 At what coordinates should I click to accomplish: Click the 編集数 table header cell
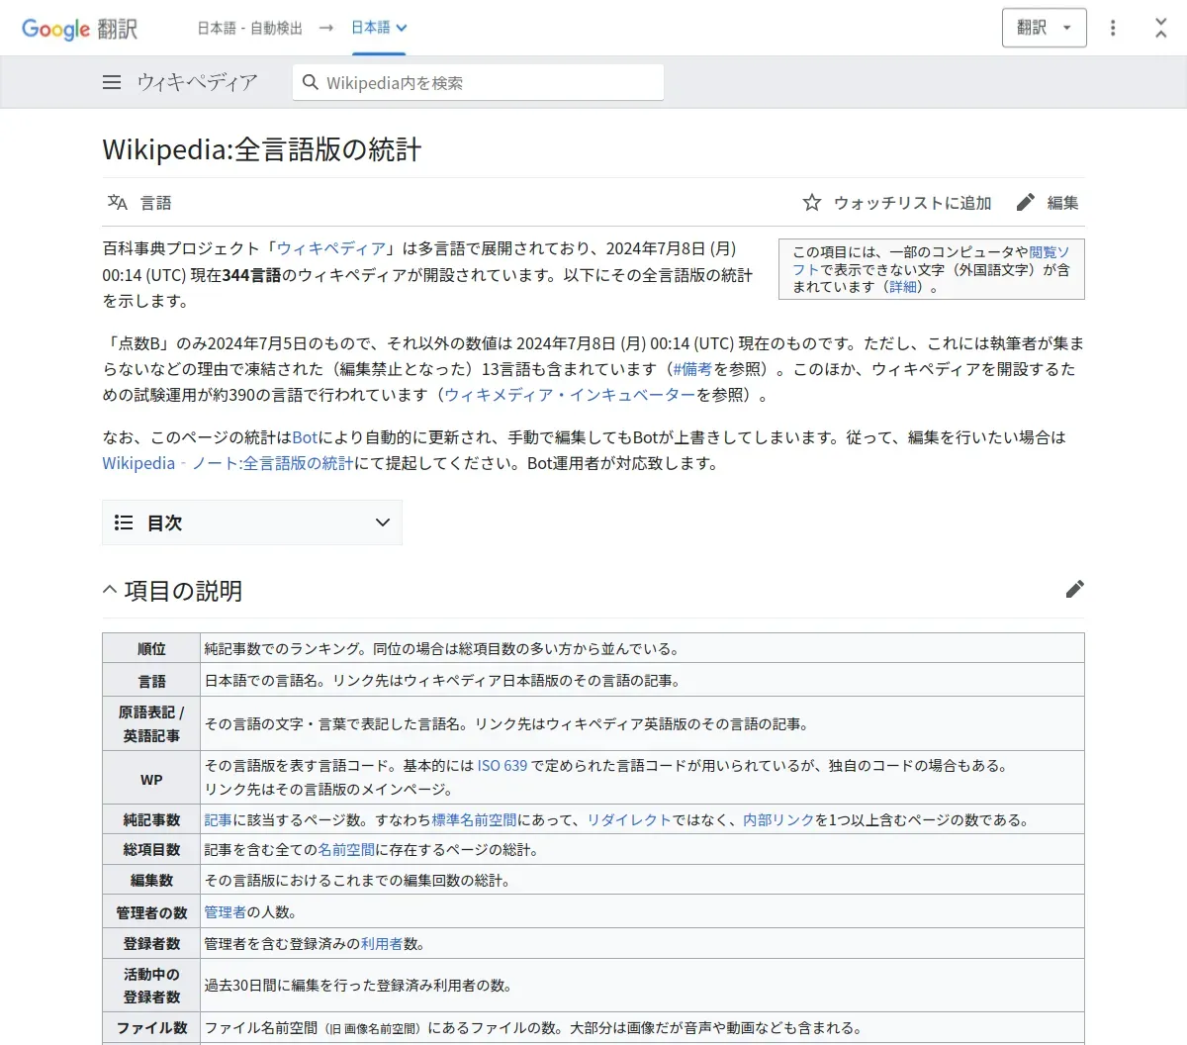[151, 880]
